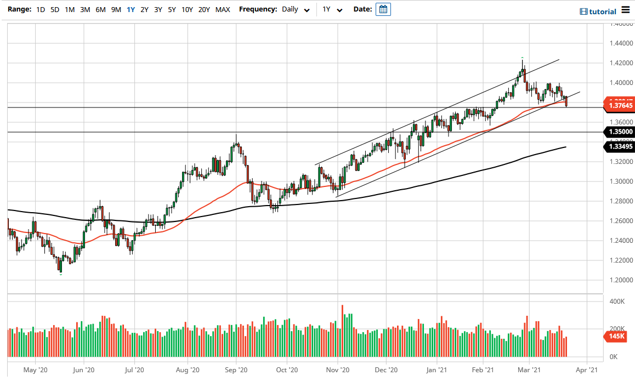Switch to the 20Y range
Screen dimensions: 635x381
[203, 9]
